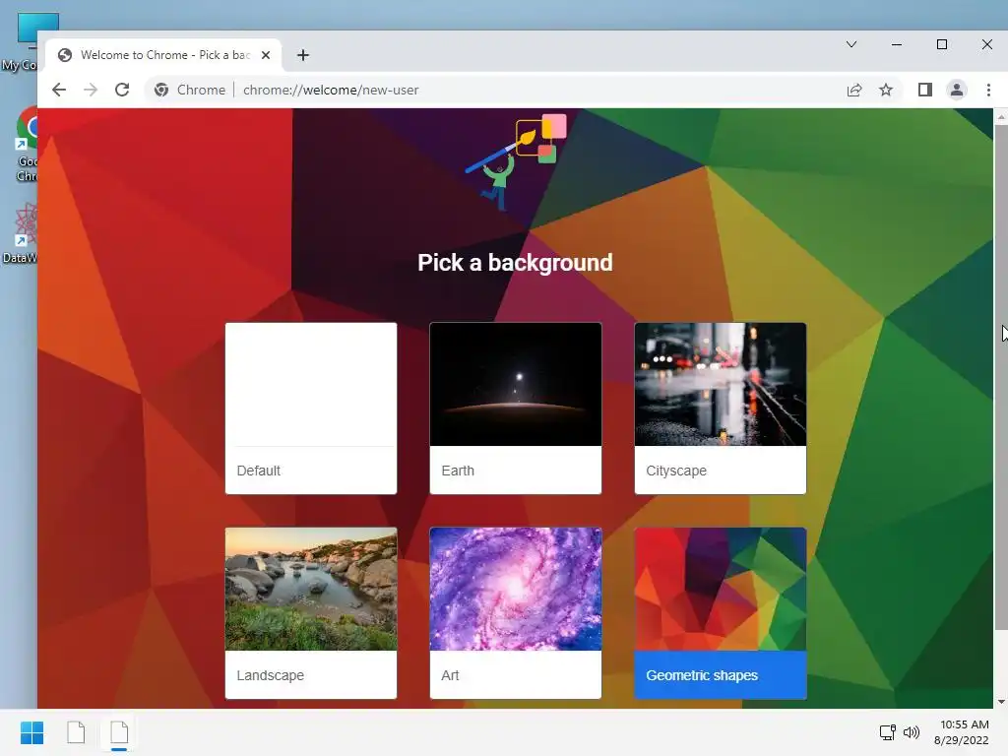The width and height of the screenshot is (1008, 756).
Task: Reload the current page
Action: click(122, 90)
